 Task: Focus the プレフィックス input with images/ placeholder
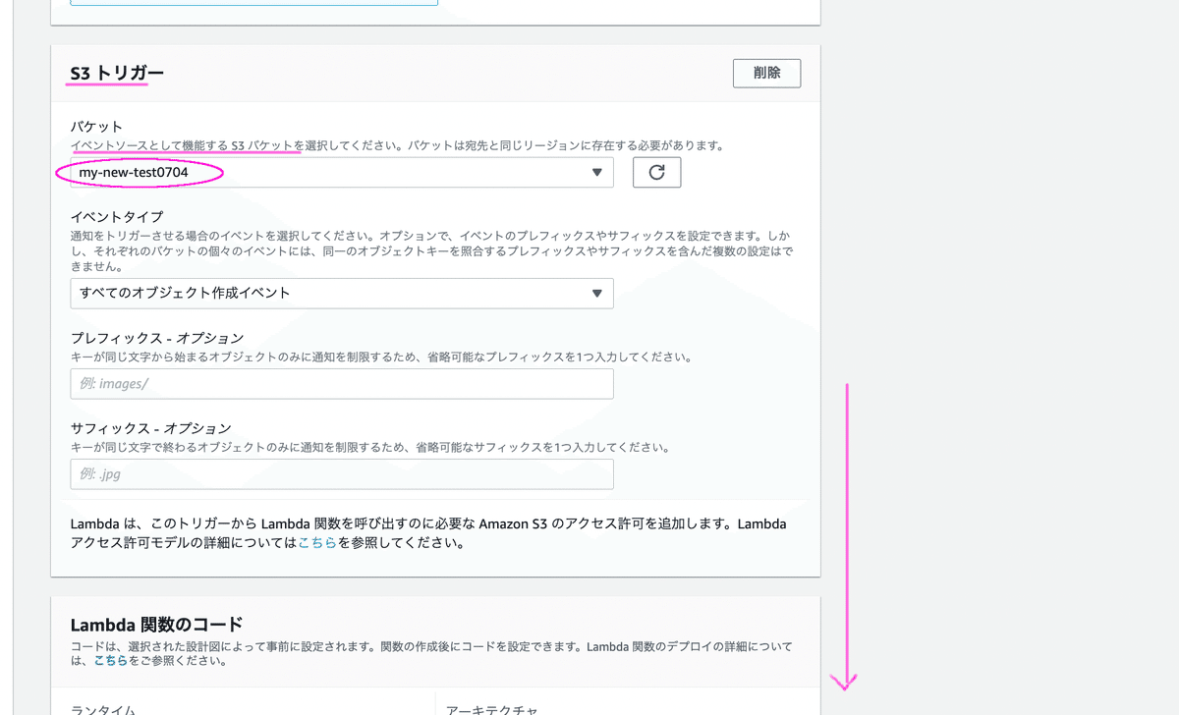coord(342,384)
